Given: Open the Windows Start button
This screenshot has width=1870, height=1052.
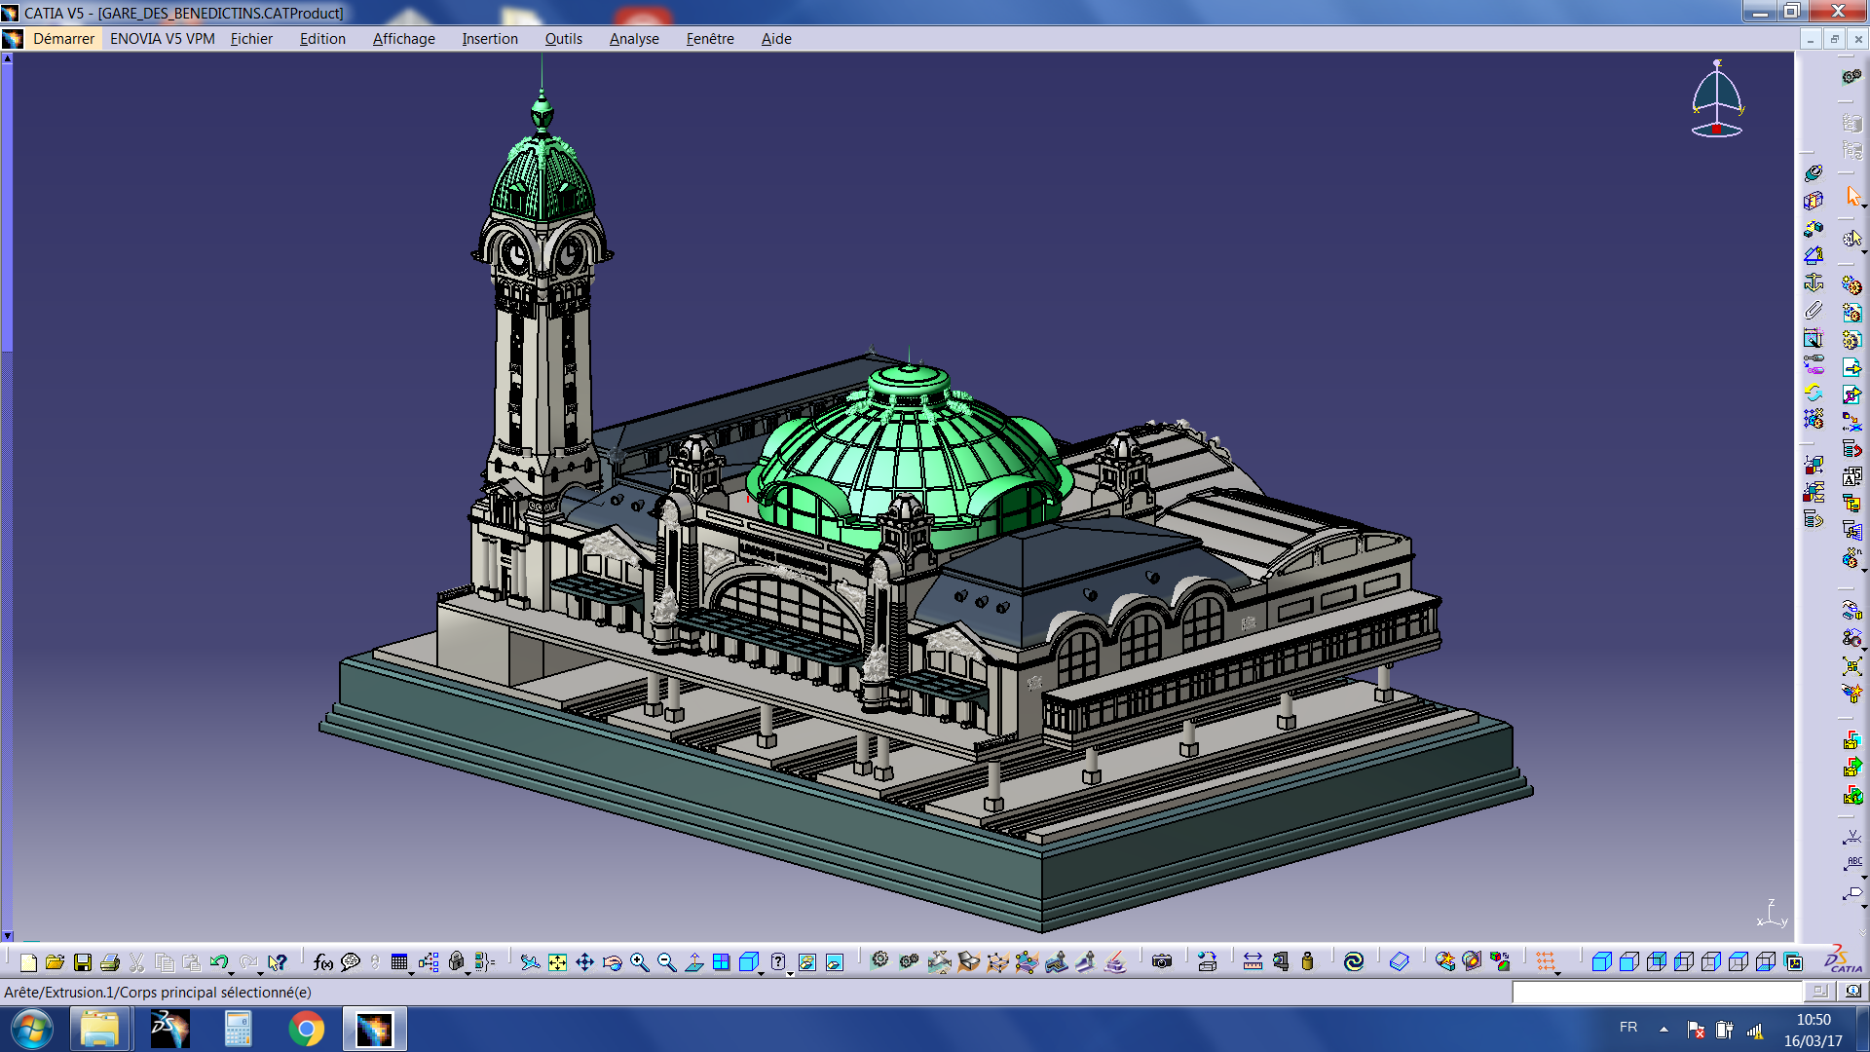Looking at the screenshot, I should (31, 1029).
